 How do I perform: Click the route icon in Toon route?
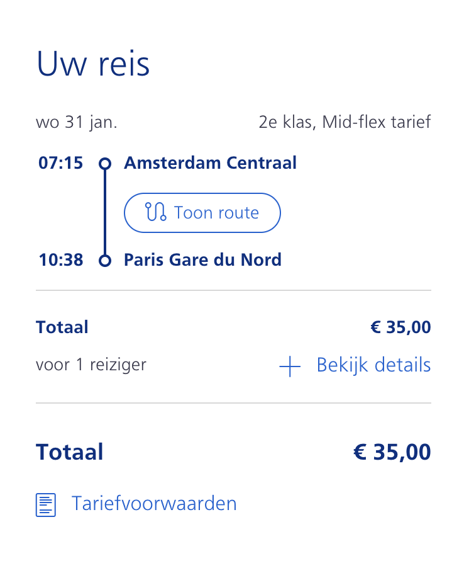(x=155, y=212)
